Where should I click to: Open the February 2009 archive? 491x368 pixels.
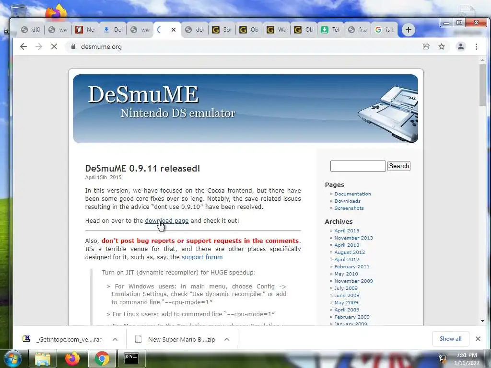[351, 317]
